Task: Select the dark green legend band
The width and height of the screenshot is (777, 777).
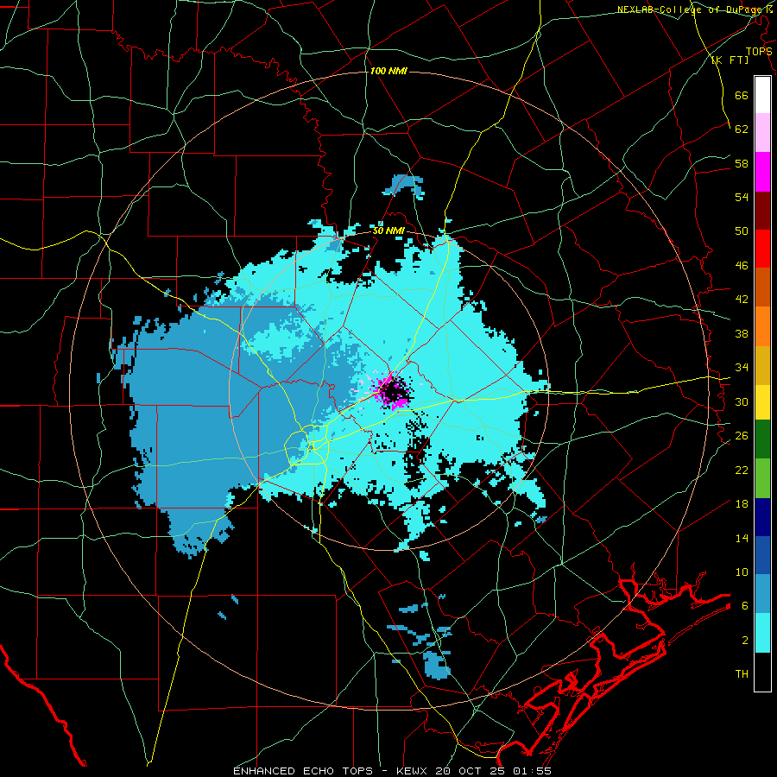Action: point(762,439)
